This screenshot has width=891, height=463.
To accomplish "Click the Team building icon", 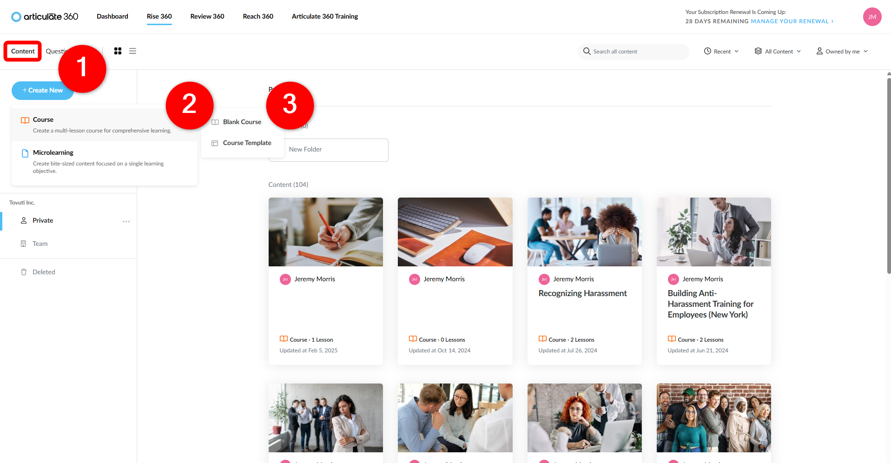I will click(x=23, y=244).
